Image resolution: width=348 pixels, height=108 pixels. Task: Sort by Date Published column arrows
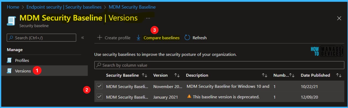click(339, 75)
